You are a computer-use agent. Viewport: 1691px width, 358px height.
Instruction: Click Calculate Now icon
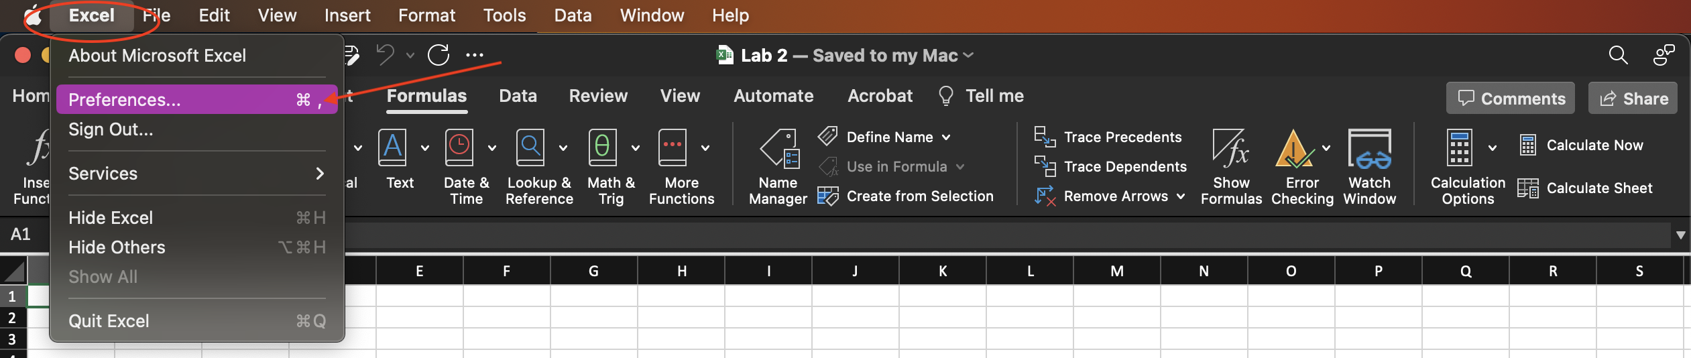pyautogui.click(x=1527, y=145)
